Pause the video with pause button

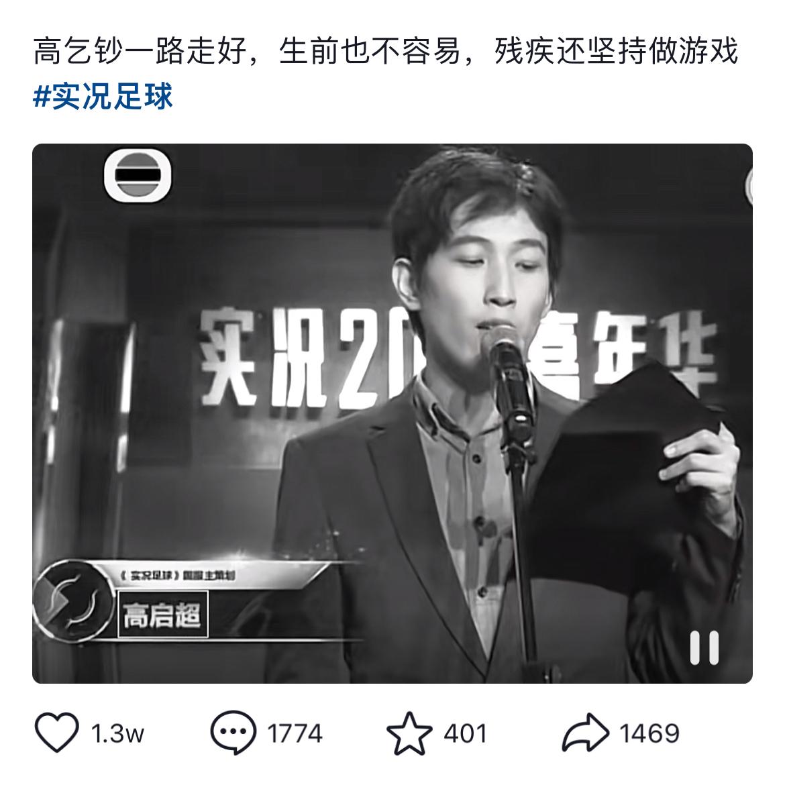[x=704, y=648]
